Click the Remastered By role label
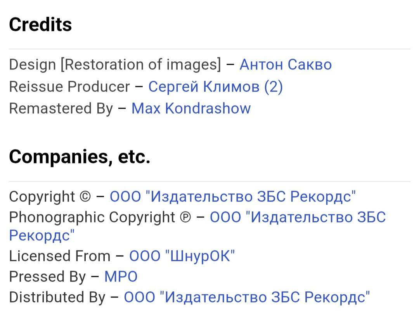The height and width of the screenshot is (325, 419). [x=61, y=109]
